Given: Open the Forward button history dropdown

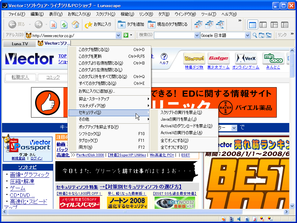Looking at the screenshot, I should coord(47,24).
